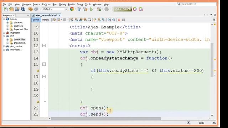Open the Refactor menu
Viewport: 228px width, 128px height.
click(46, 4)
